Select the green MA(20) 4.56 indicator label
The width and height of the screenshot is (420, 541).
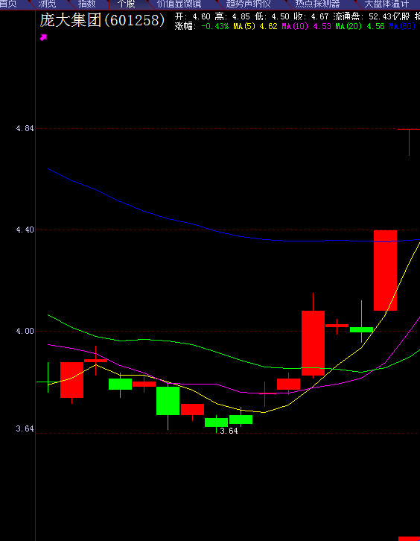(360, 26)
